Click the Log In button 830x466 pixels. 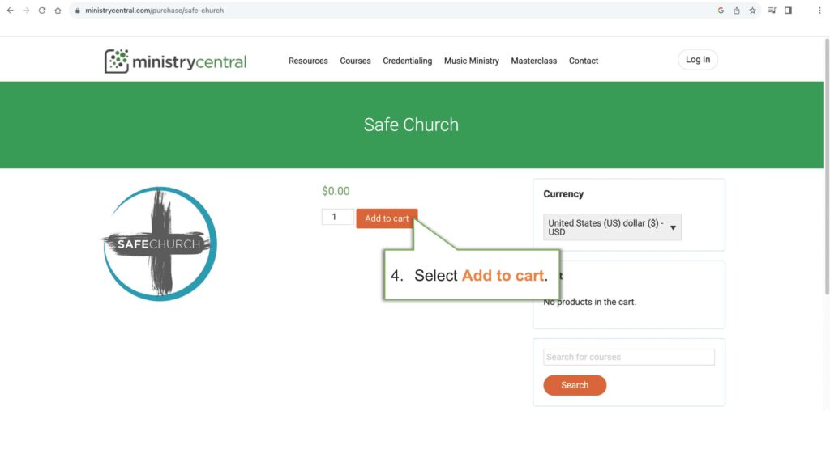[x=698, y=60]
